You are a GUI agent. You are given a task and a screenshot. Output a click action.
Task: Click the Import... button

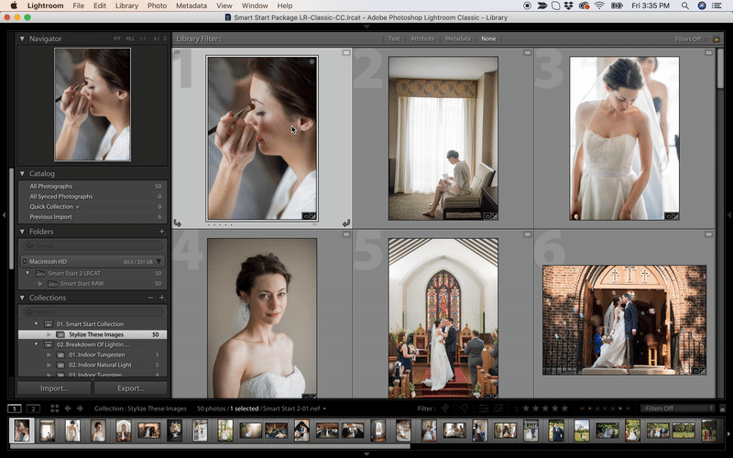click(54, 388)
